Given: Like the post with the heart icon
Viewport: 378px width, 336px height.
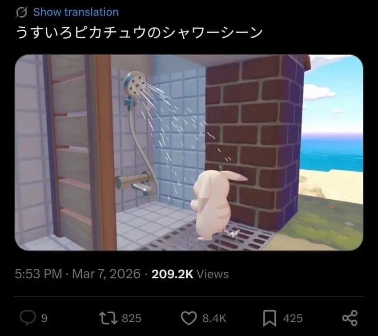Looking at the screenshot, I should [189, 318].
